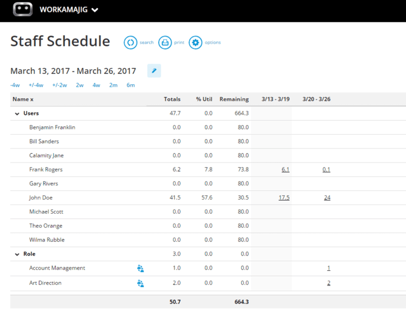This screenshot has width=406, height=324.
Task: Collapse the Users group chevron
Action: tap(17, 114)
